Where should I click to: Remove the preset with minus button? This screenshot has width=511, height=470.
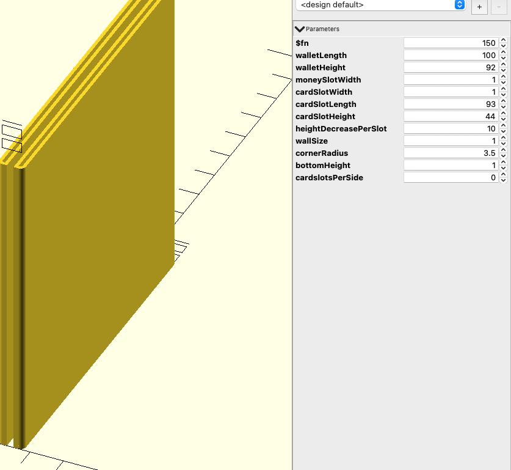[499, 7]
